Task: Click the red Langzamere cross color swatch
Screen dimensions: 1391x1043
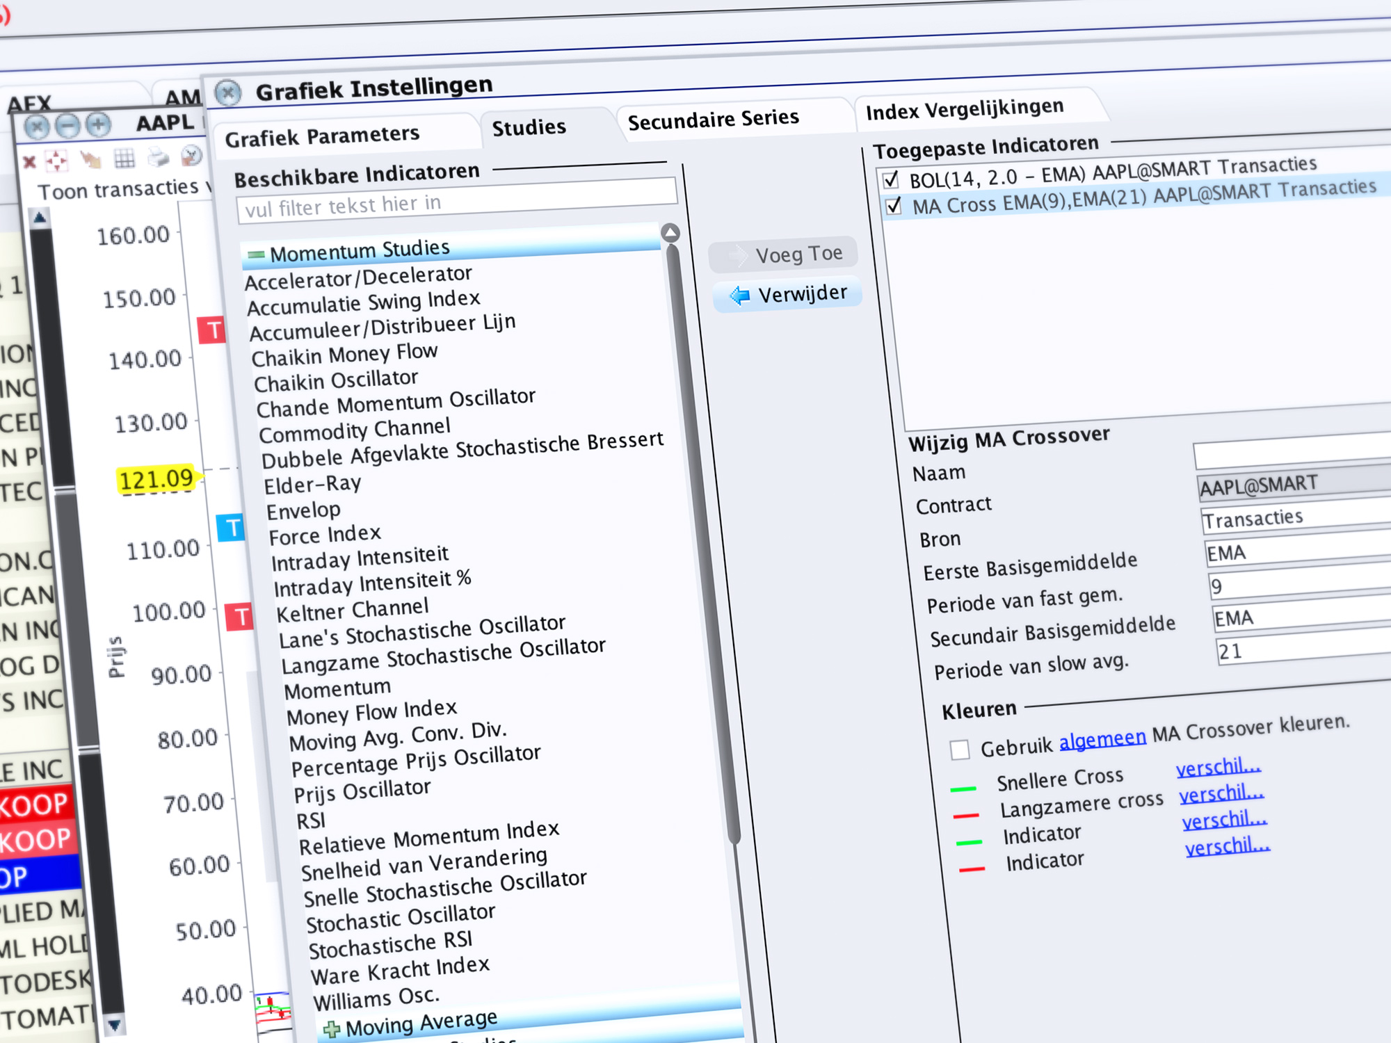Action: point(966,816)
